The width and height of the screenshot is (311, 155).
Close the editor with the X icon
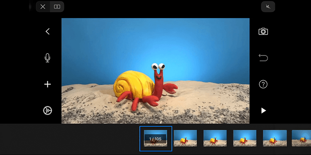pos(43,7)
